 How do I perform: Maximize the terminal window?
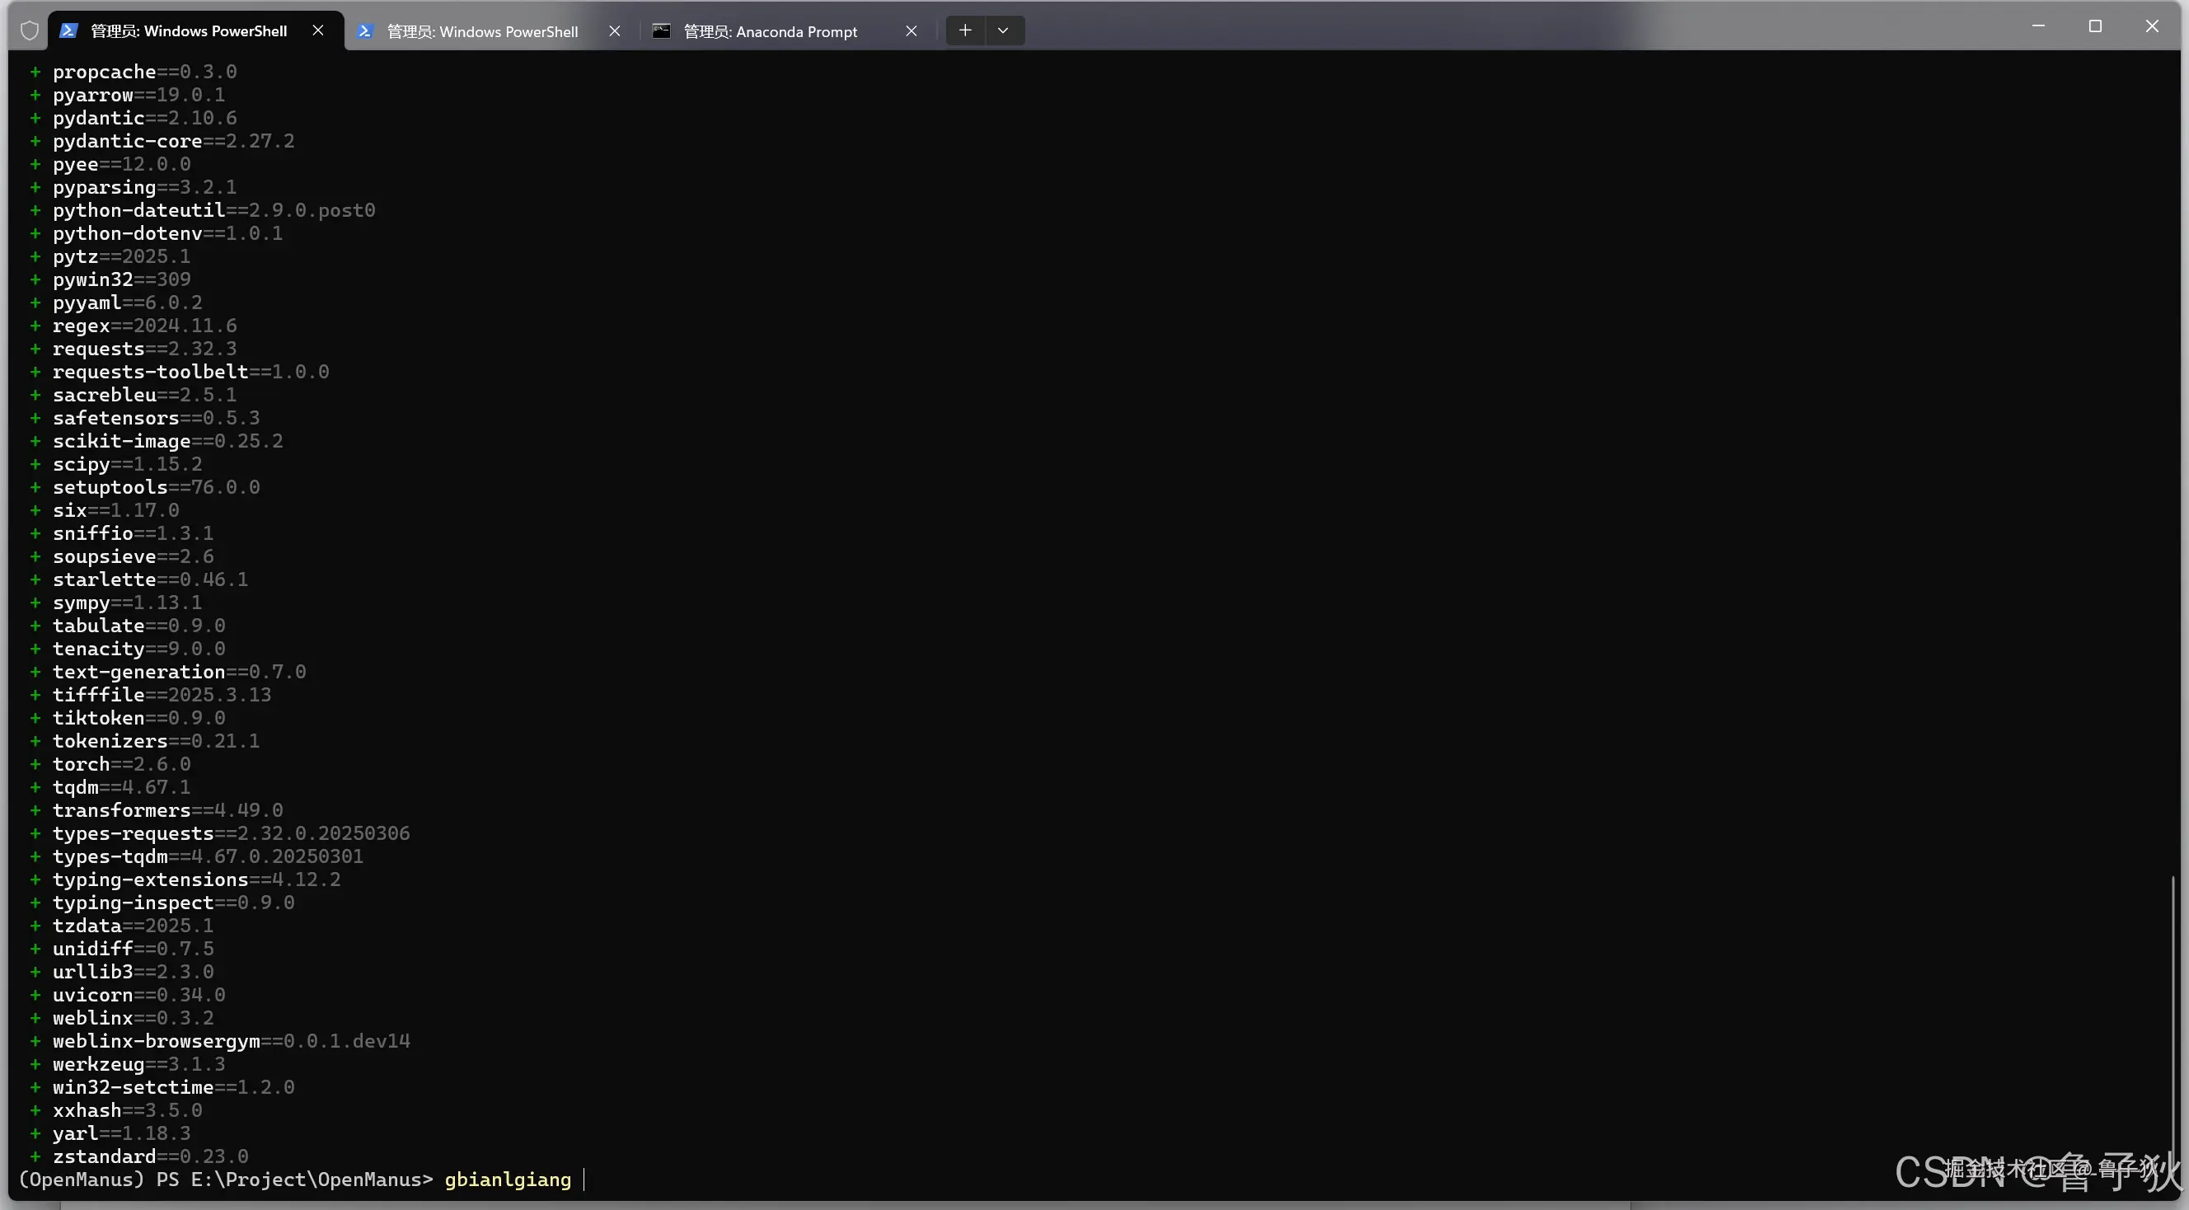[2095, 26]
